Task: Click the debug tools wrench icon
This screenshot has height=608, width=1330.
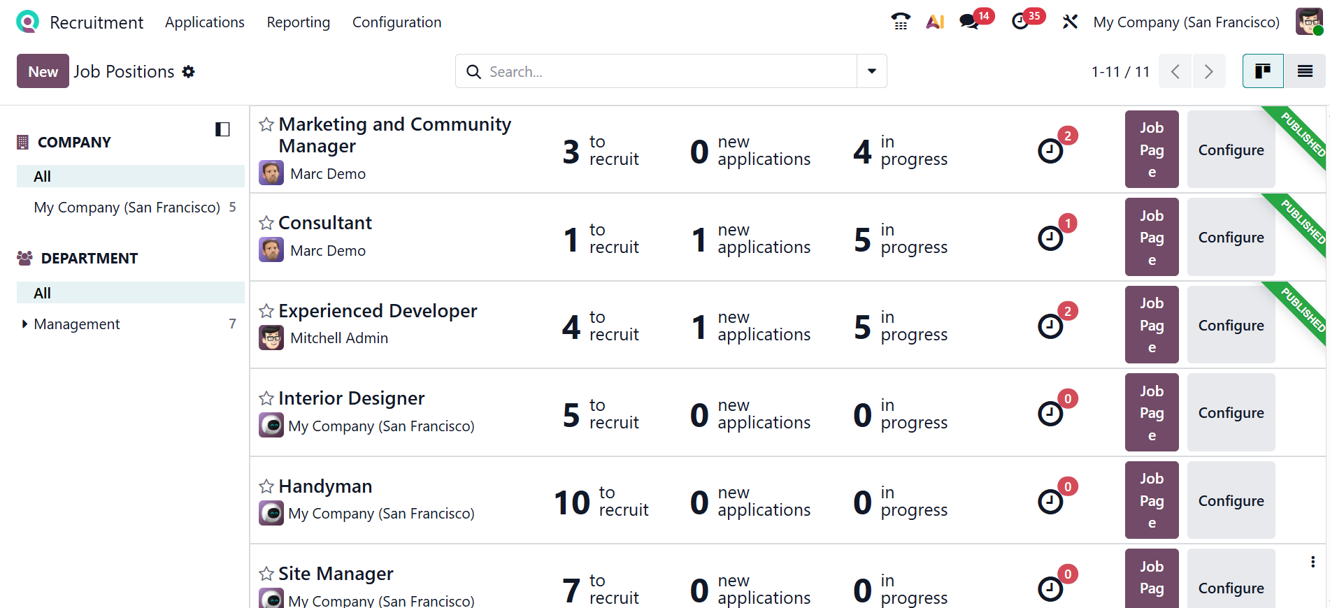Action: tap(1070, 22)
